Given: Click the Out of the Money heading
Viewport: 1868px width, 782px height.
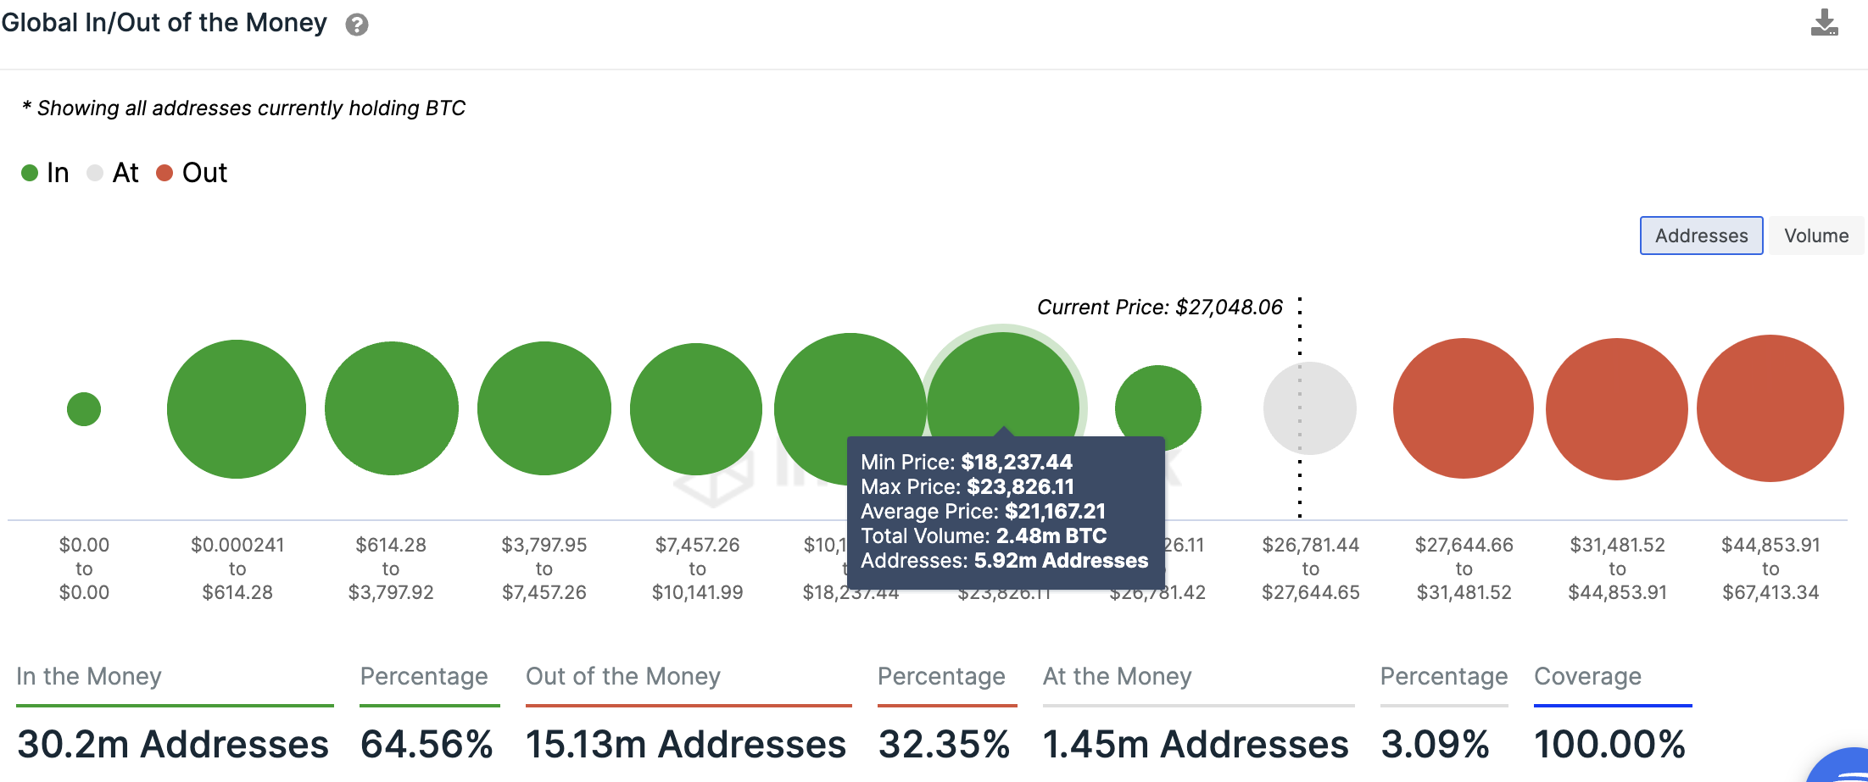Looking at the screenshot, I should click(623, 676).
